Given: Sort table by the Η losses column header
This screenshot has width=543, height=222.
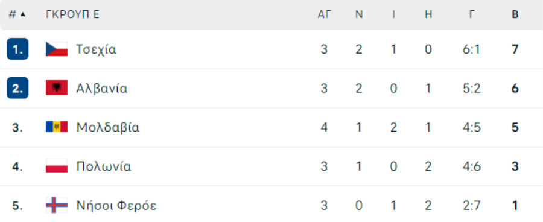Looking at the screenshot, I should [x=428, y=14].
